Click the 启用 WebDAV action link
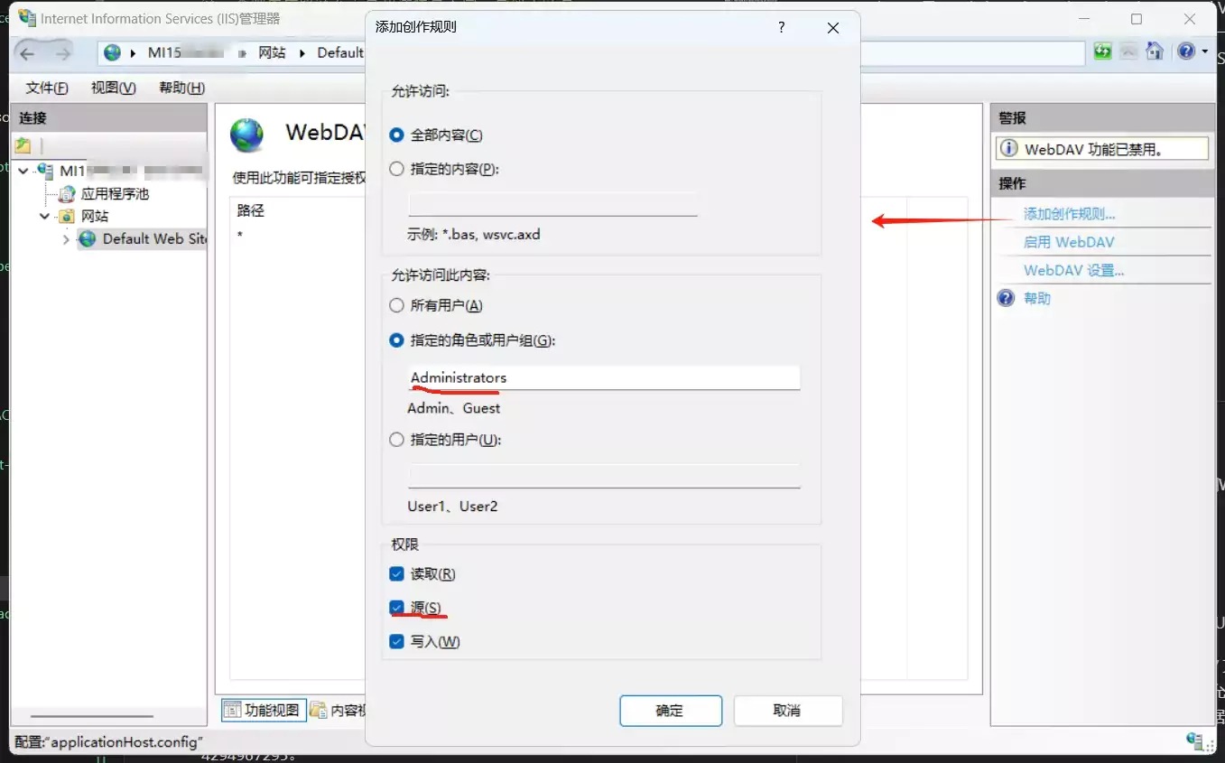Screen dimensions: 1225x763 click(1069, 242)
